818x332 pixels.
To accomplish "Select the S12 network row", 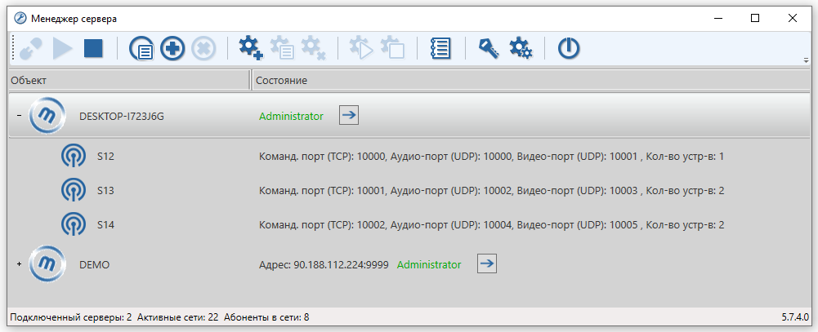I will point(409,156).
